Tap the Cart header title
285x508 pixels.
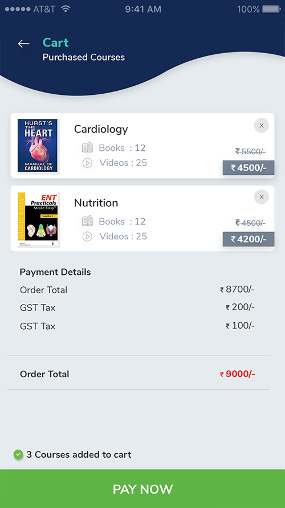(56, 42)
